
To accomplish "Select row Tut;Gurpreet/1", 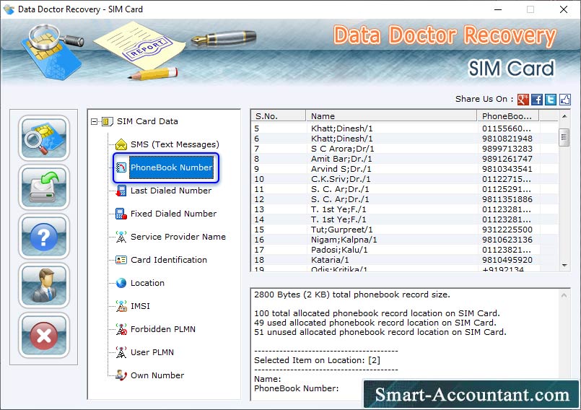I will [405, 230].
